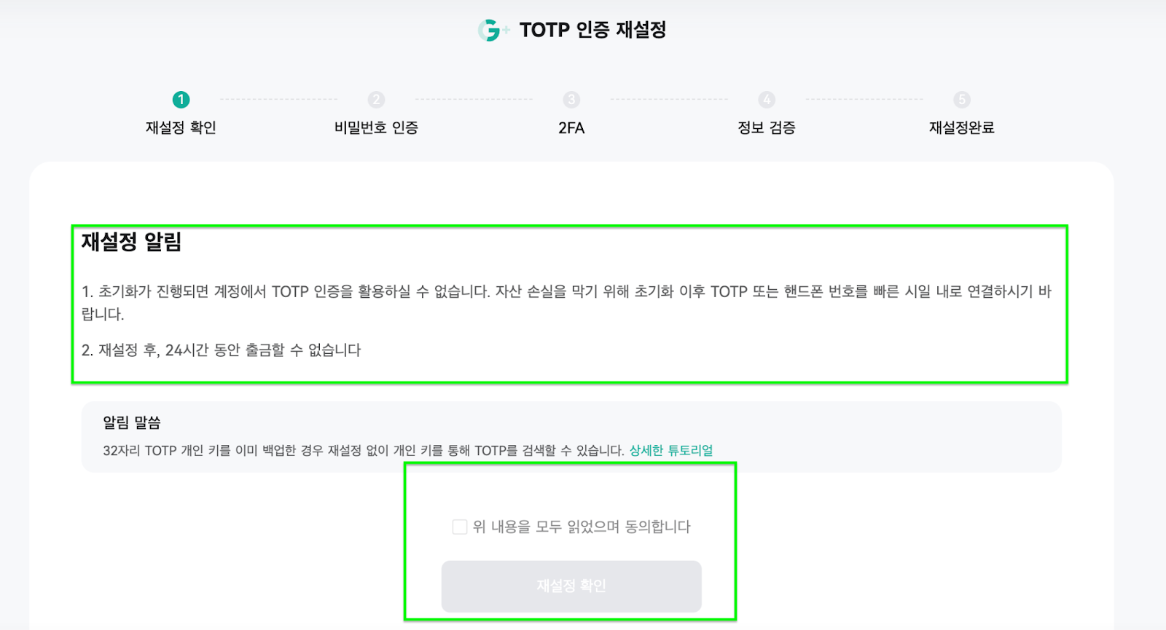
Task: Click the step 3 circle icon
Action: pyautogui.click(x=571, y=100)
